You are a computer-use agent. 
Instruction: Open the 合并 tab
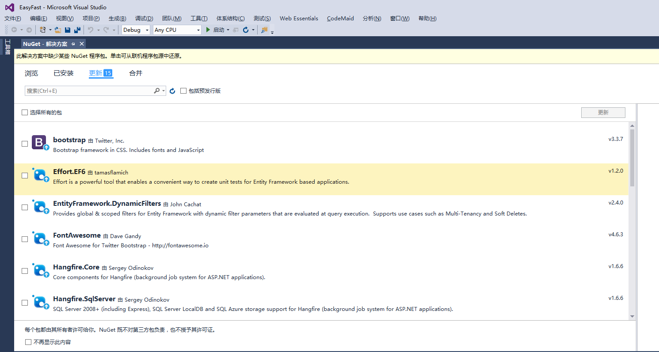point(136,73)
